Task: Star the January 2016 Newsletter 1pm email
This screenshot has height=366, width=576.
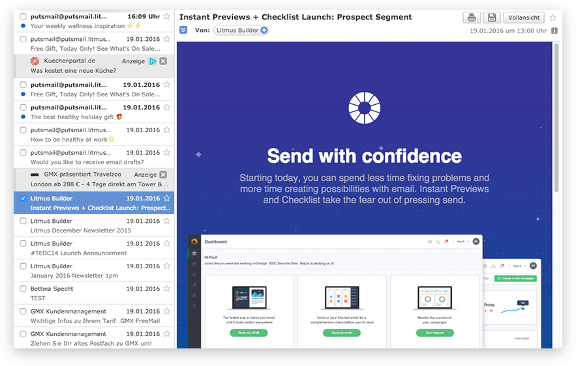Action: point(167,266)
